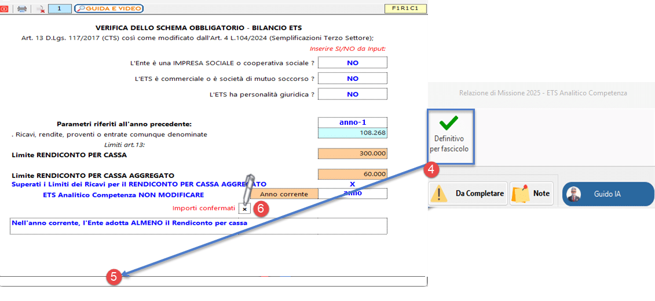Click the 60.000 cassa aggregato limit
655x301 pixels.
coord(353,174)
